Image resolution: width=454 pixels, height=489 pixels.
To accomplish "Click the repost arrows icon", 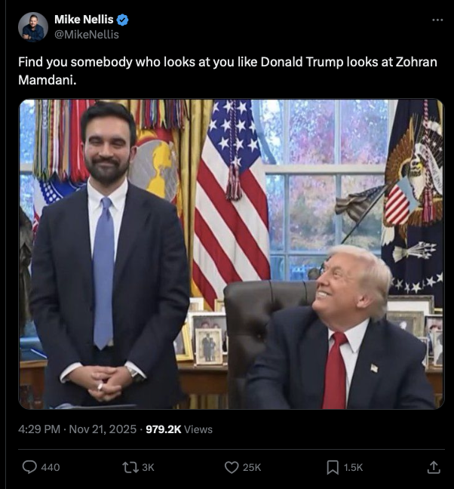I will coord(130,467).
